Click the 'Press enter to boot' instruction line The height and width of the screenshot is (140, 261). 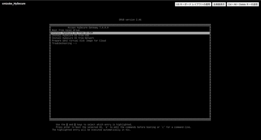(x=123, y=127)
